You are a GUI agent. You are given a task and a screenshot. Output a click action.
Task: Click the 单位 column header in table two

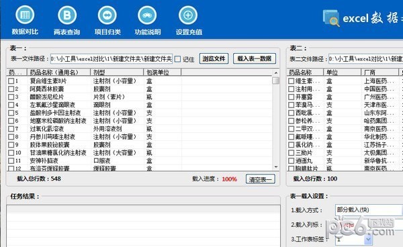point(342,72)
